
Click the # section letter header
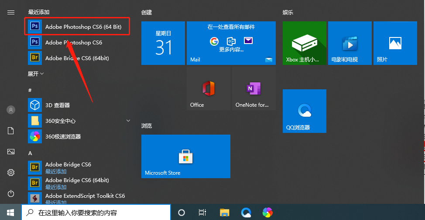pos(30,90)
